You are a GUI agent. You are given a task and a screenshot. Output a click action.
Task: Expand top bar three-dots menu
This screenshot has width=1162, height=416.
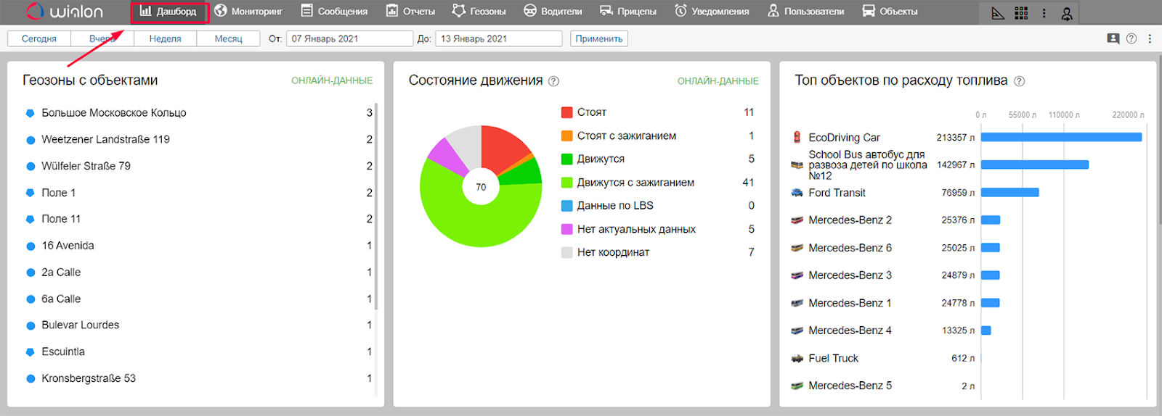tap(1044, 13)
